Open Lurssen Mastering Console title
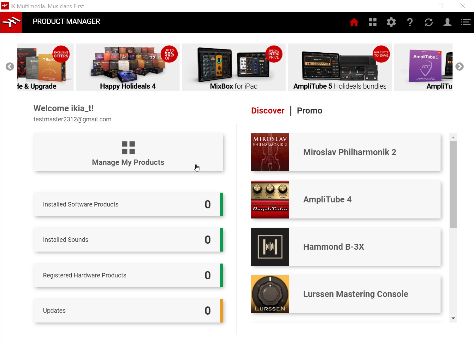 click(356, 294)
